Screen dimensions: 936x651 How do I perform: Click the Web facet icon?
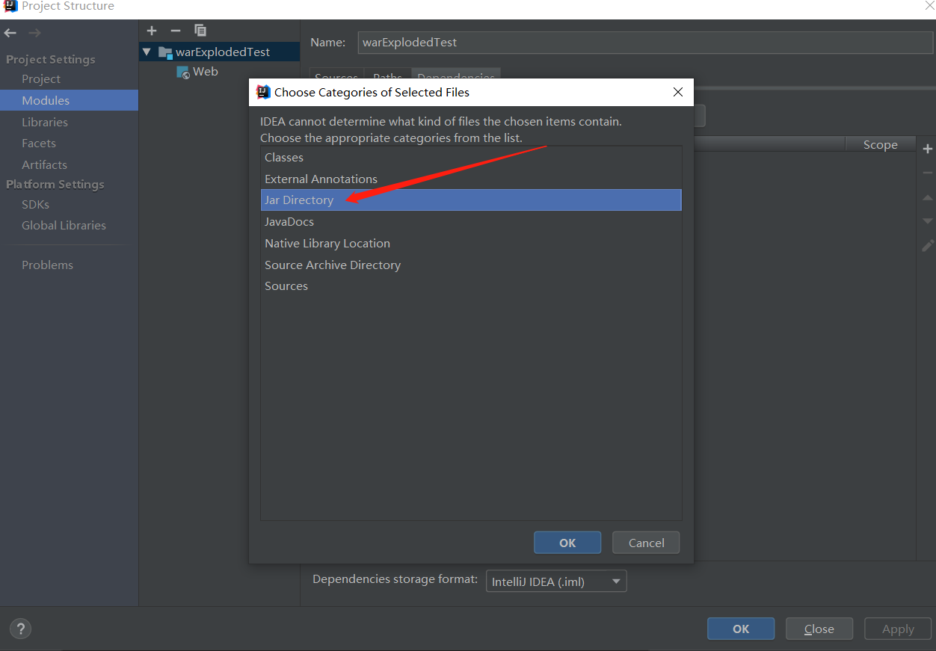point(183,72)
